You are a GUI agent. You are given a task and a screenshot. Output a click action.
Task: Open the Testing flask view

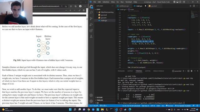91,37
